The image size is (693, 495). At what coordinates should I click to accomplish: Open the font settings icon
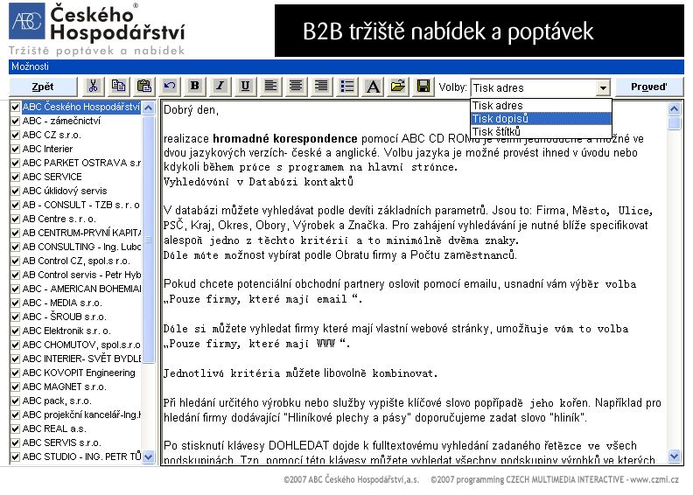point(373,87)
